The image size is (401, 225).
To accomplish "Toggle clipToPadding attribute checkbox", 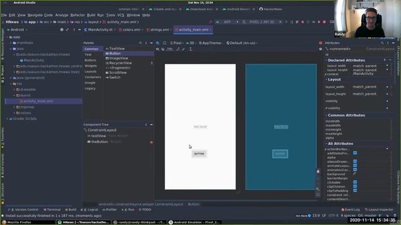I will pyautogui.click(x=355, y=190).
